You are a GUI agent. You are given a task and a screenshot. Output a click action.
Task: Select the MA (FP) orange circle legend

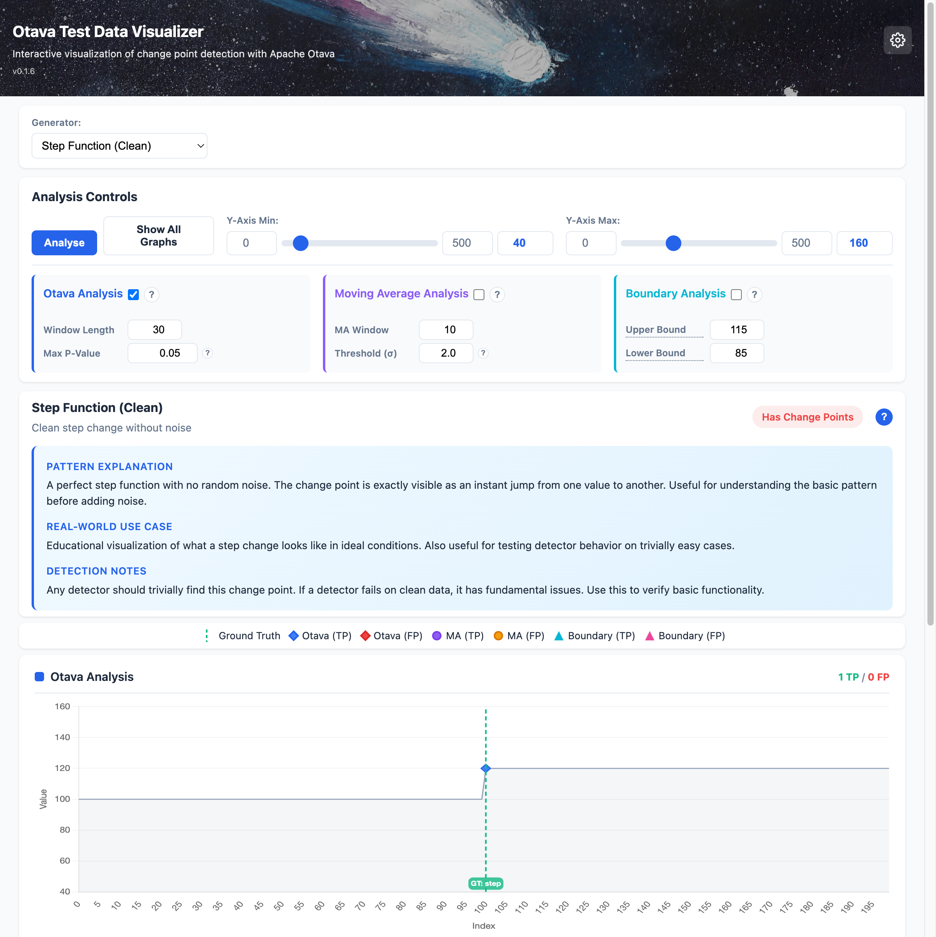(x=498, y=636)
